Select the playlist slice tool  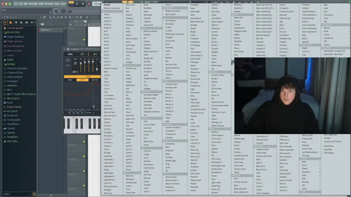point(69,17)
